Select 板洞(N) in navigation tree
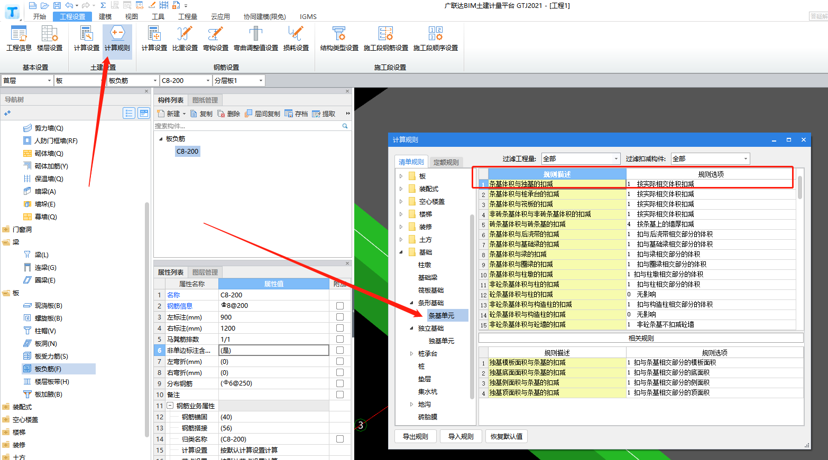Viewport: 828px width, 460px height. pos(41,343)
